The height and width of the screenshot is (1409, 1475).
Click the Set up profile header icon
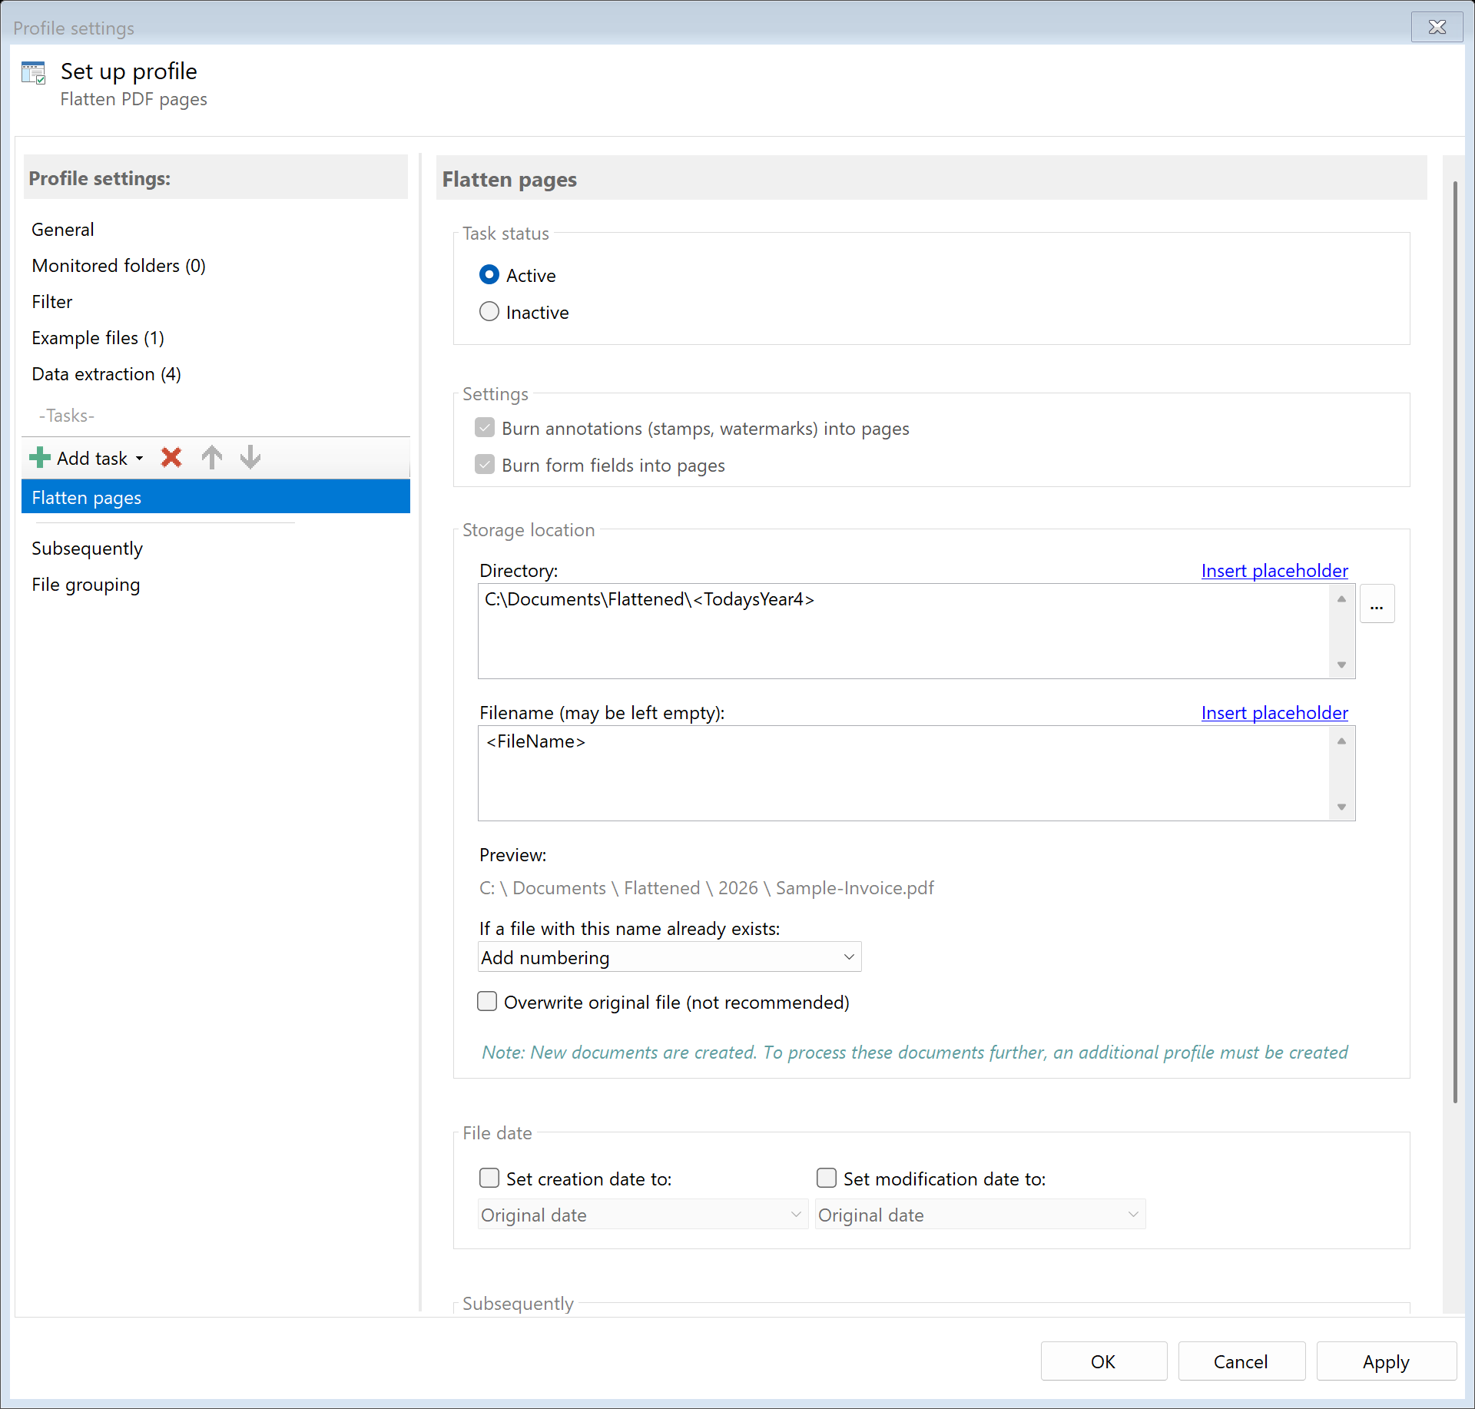pos(34,74)
